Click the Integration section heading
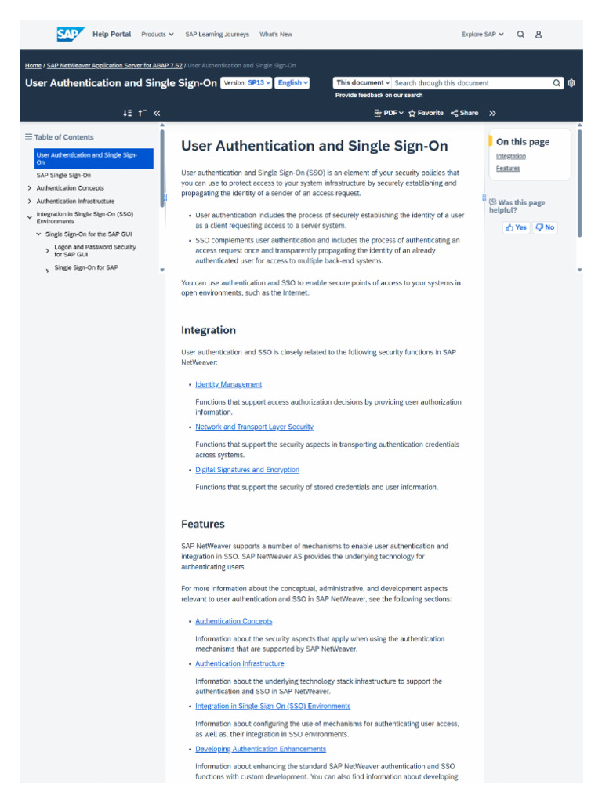Screen dimensions: 602x803 point(209,330)
